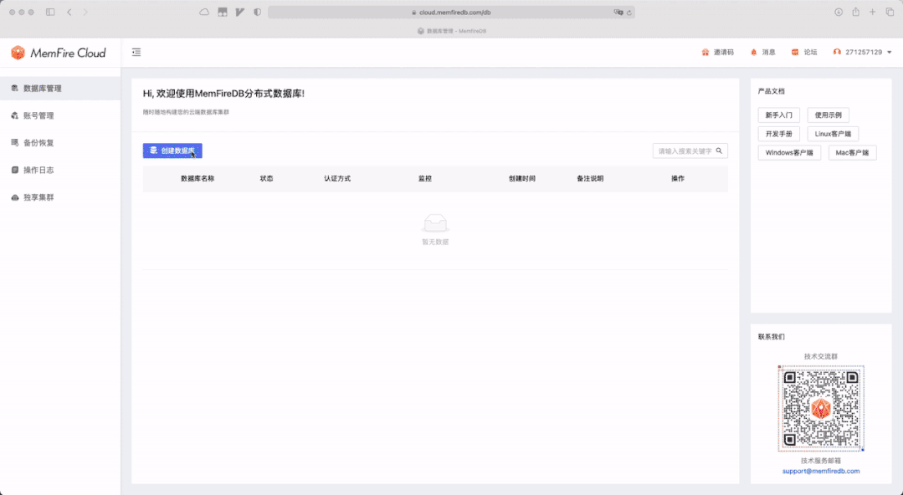Click the Safari address bar

point(452,12)
